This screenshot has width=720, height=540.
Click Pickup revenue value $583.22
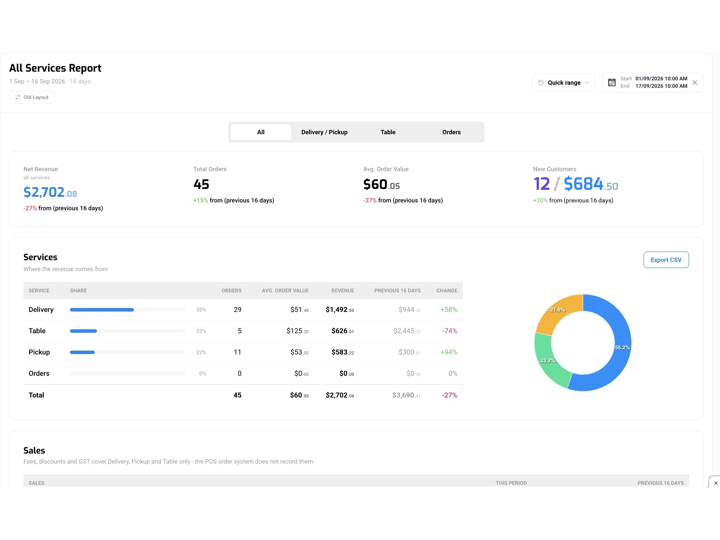click(x=342, y=352)
